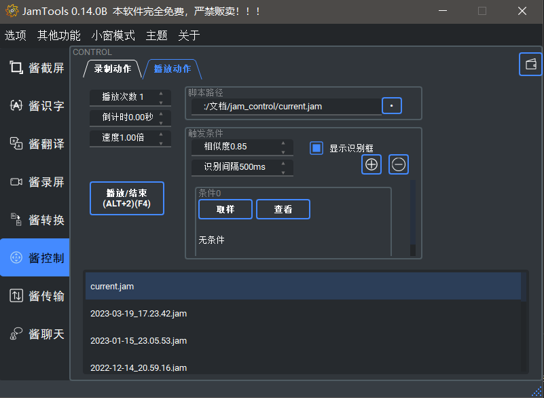
Task: Open the 选项 menu
Action: click(x=15, y=35)
